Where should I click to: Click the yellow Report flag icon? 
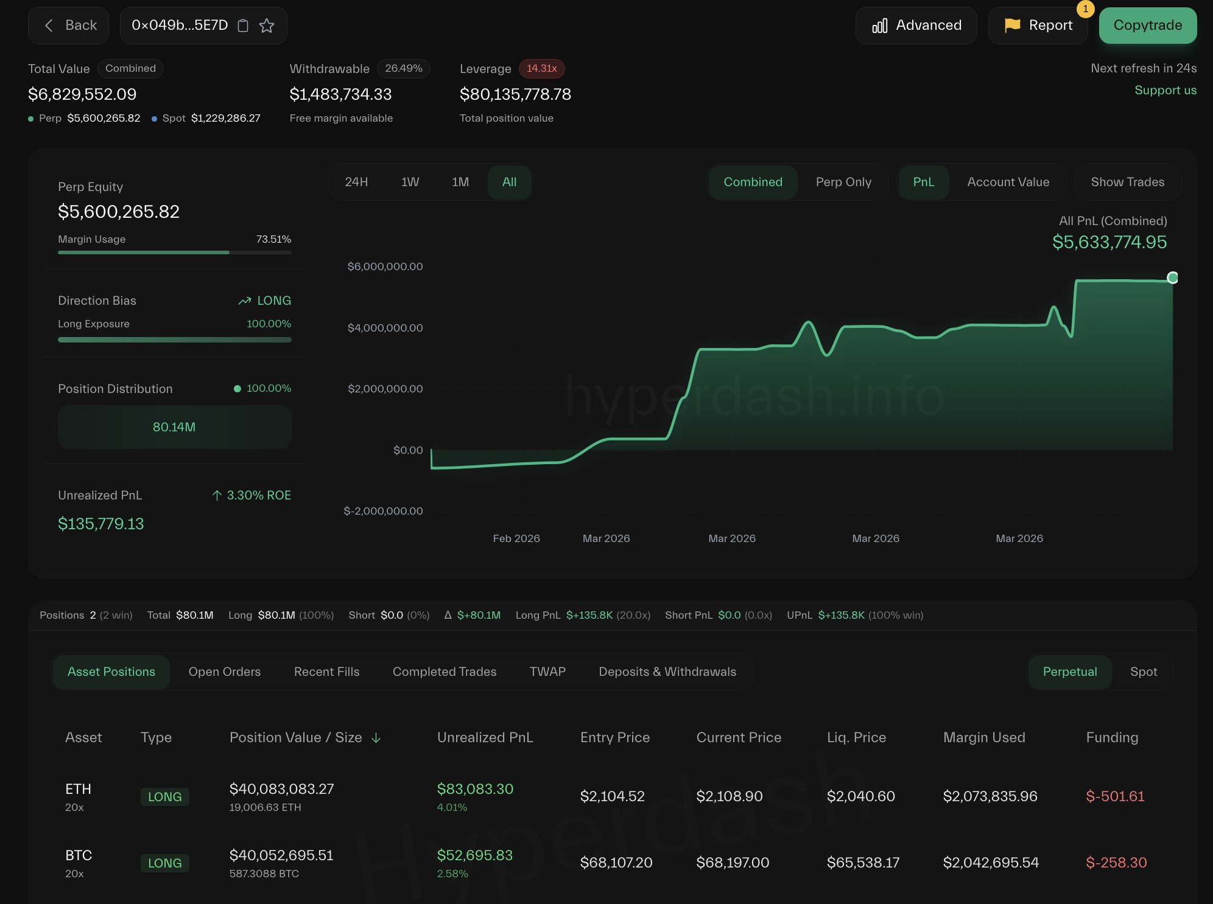coord(1012,25)
